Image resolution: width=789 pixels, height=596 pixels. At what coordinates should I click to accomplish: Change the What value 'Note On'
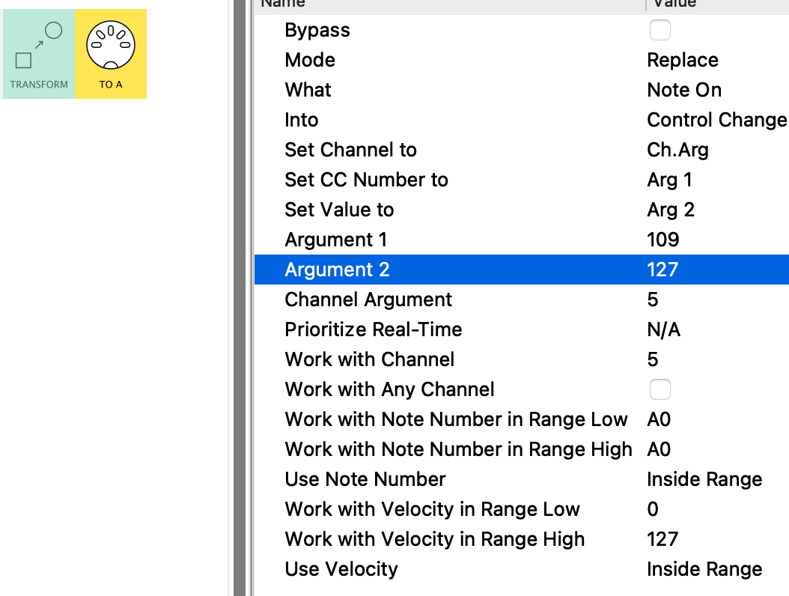[x=683, y=90]
